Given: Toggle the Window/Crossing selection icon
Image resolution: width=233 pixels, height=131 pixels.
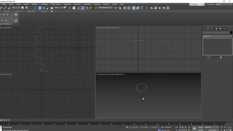Looking at the screenshot, I should (35, 8).
